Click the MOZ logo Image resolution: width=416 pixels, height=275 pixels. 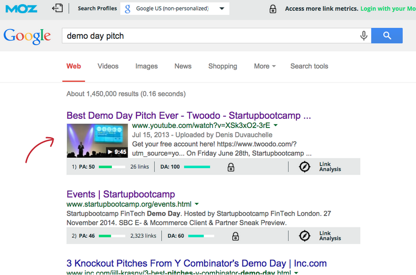[x=21, y=9]
